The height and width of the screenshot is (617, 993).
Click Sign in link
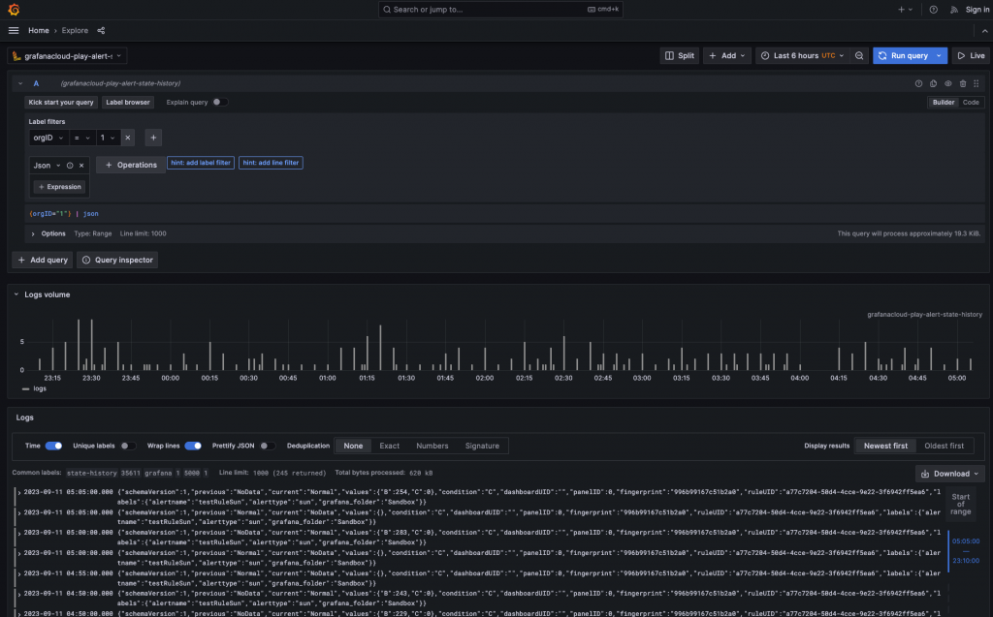(977, 10)
